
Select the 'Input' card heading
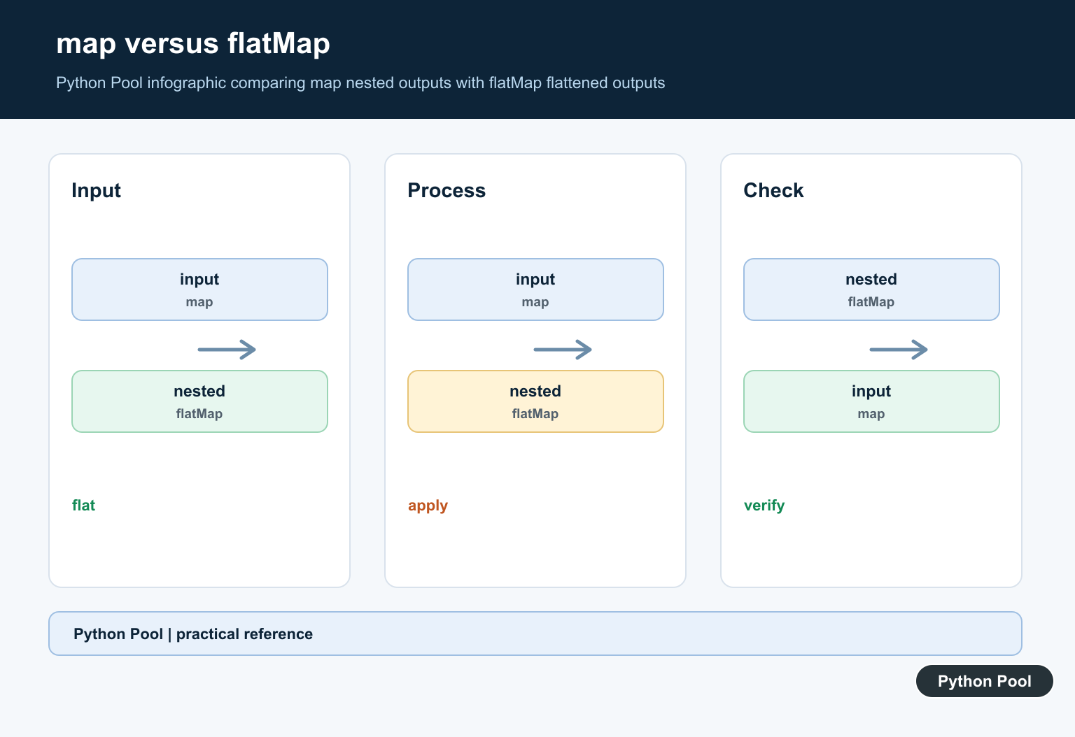[x=96, y=190]
